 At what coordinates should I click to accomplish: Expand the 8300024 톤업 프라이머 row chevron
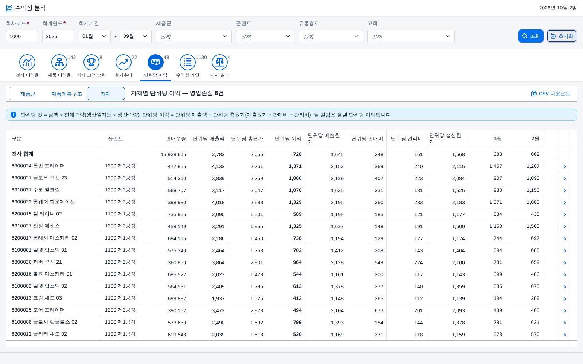click(x=565, y=166)
